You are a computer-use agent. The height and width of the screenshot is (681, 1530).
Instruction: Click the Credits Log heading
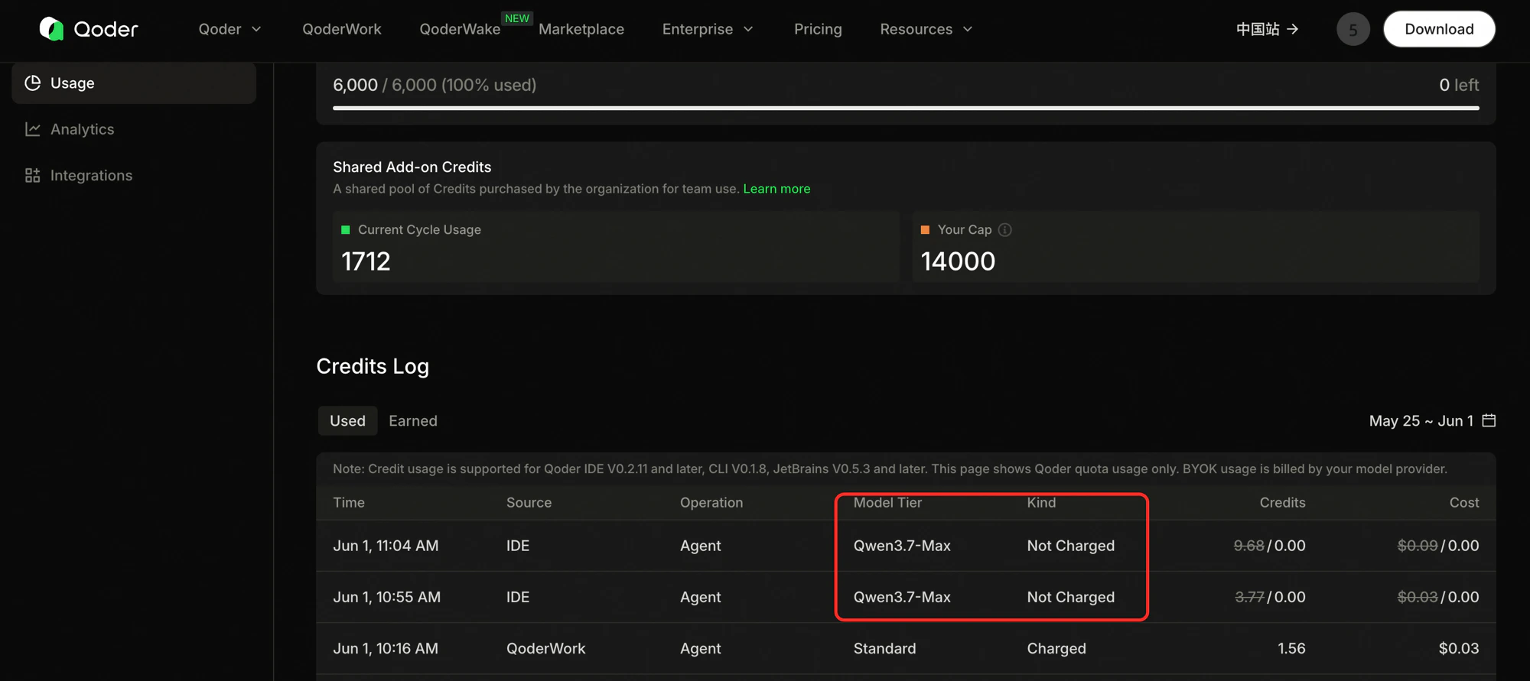click(x=373, y=366)
